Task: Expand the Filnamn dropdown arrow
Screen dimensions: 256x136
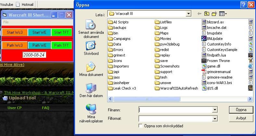Action: (215, 110)
